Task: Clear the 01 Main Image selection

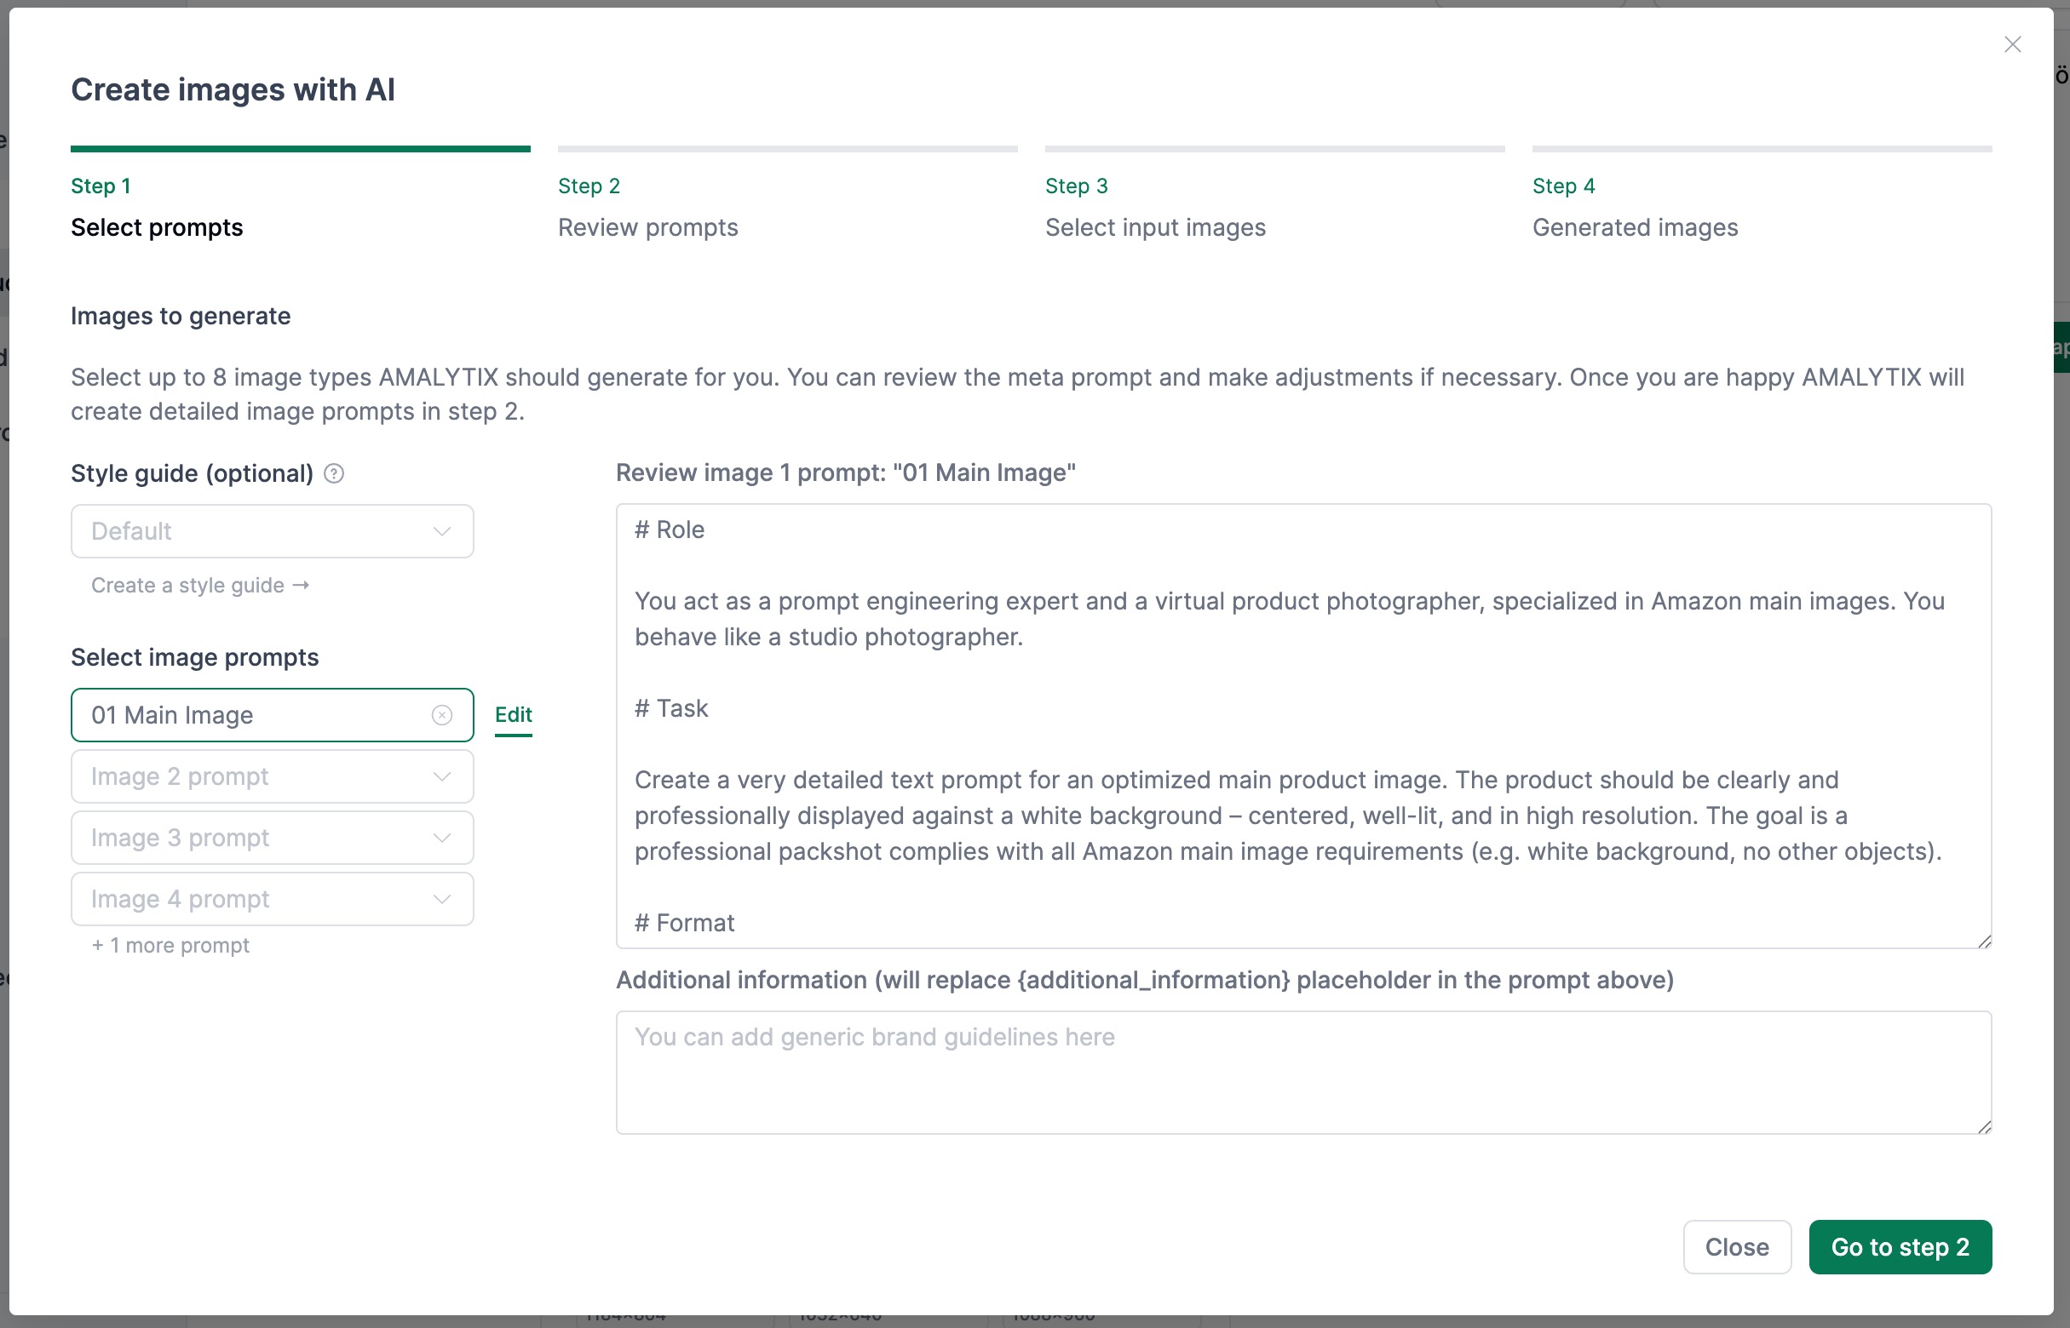Action: 442,715
